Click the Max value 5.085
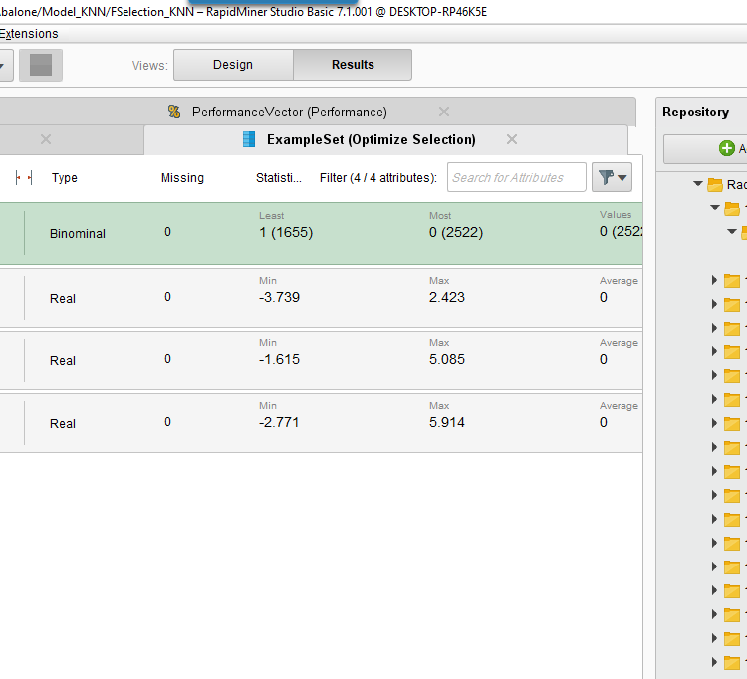This screenshot has width=747, height=679. pyautogui.click(x=447, y=360)
